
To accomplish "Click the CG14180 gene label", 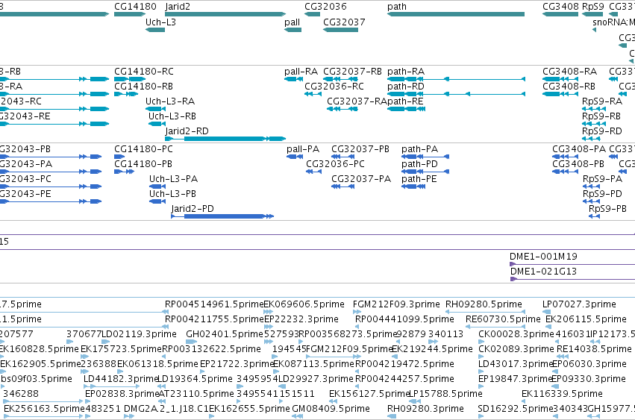I will [x=135, y=7].
